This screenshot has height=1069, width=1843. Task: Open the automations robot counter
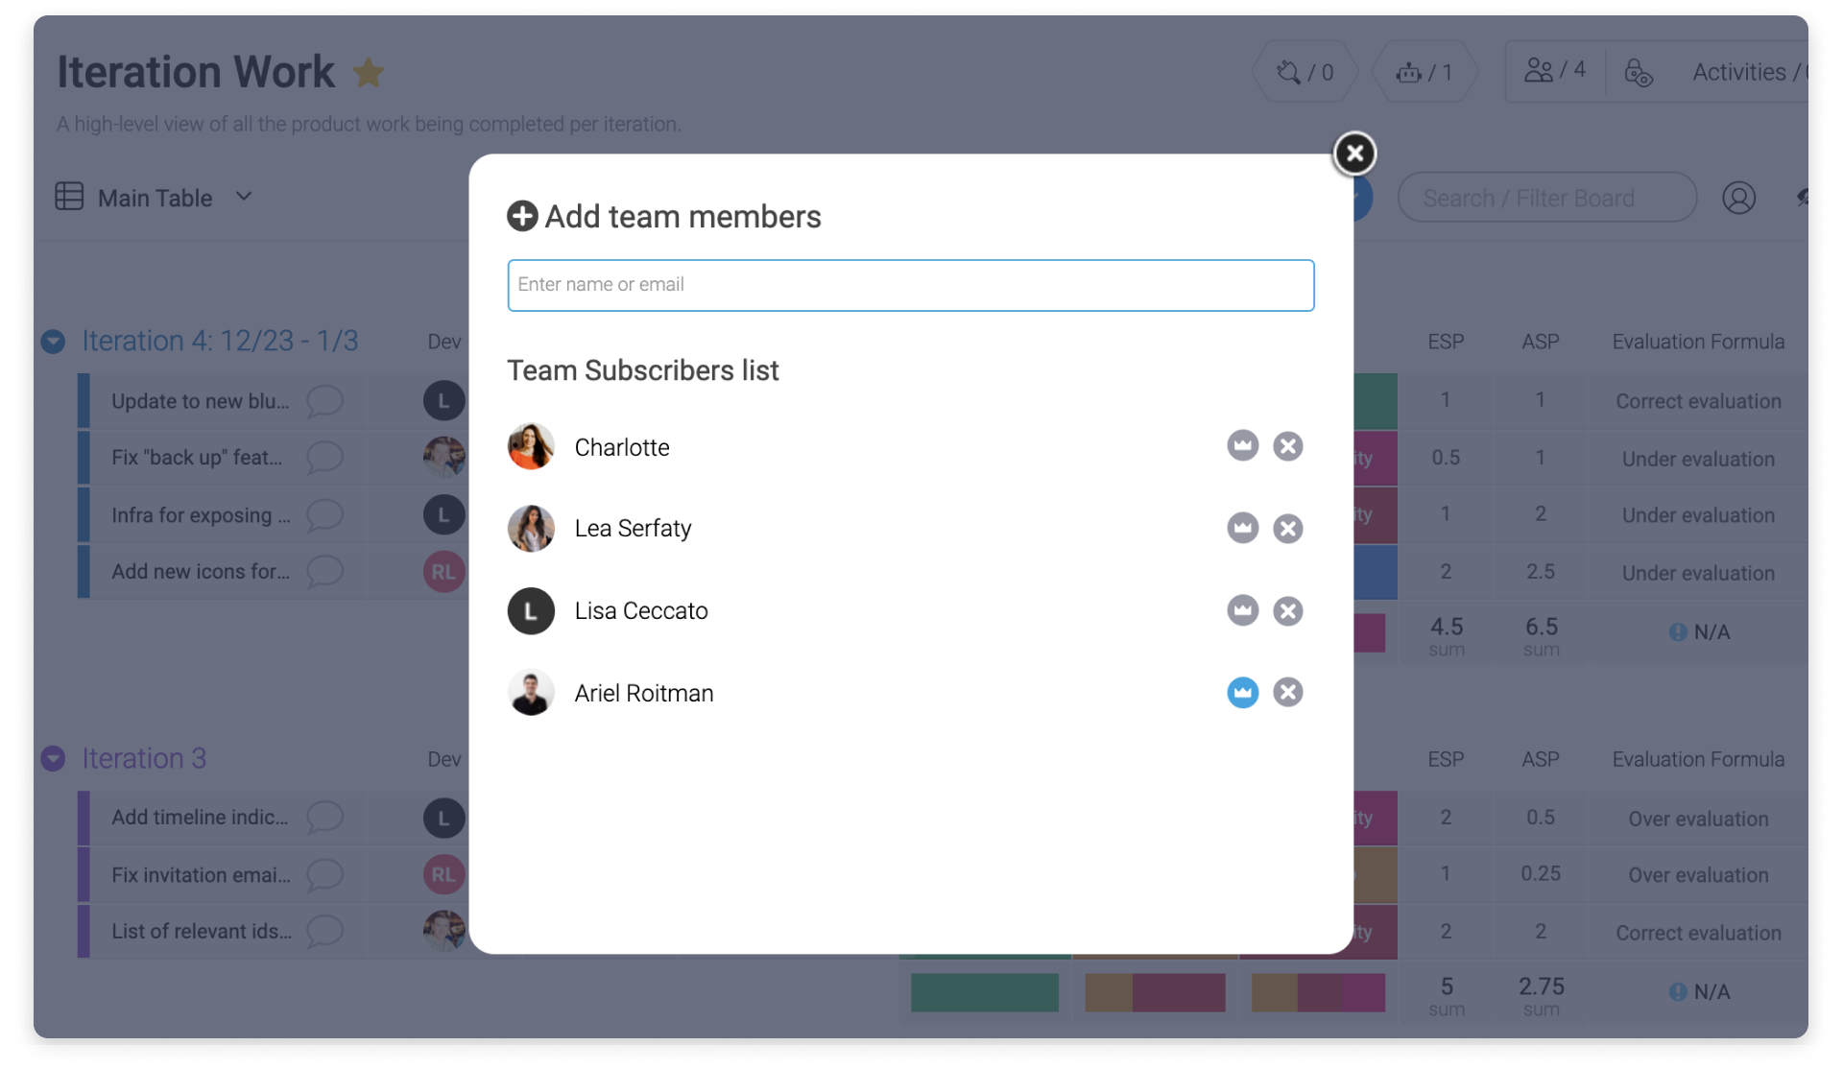coord(1424,72)
